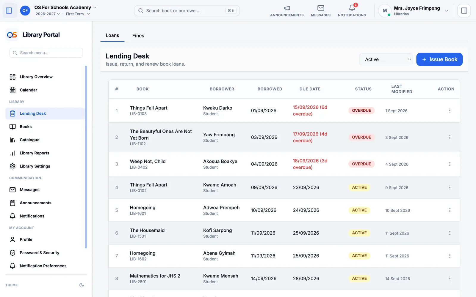Open row actions for Akosua Boakye loan

(450, 164)
